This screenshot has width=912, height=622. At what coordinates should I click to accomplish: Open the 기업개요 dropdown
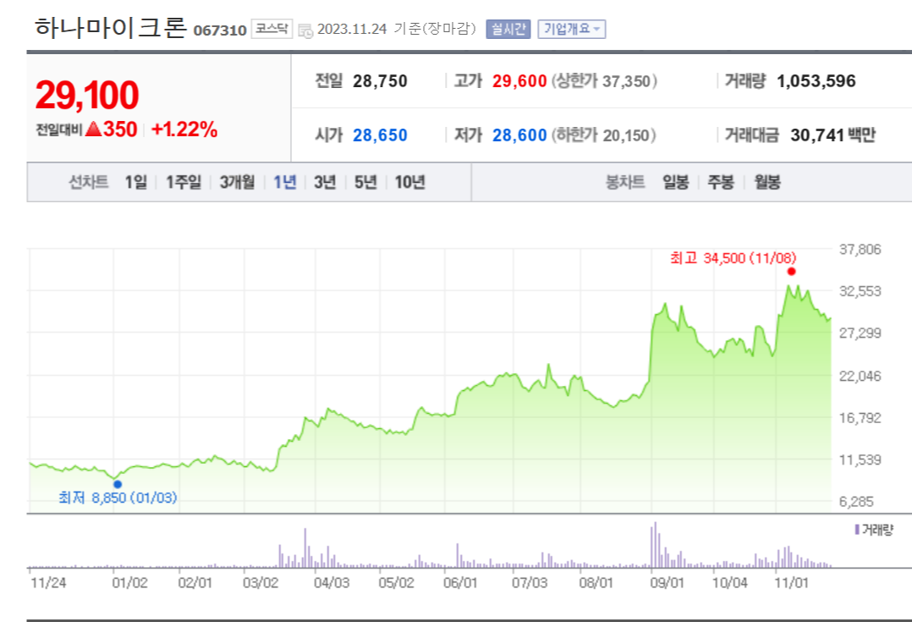[572, 29]
